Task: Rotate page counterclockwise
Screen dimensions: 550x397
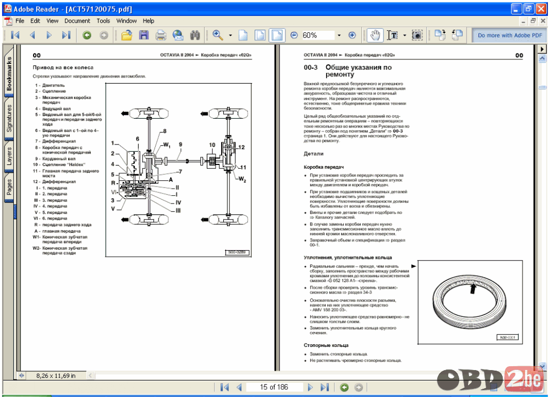Action: 457,35
